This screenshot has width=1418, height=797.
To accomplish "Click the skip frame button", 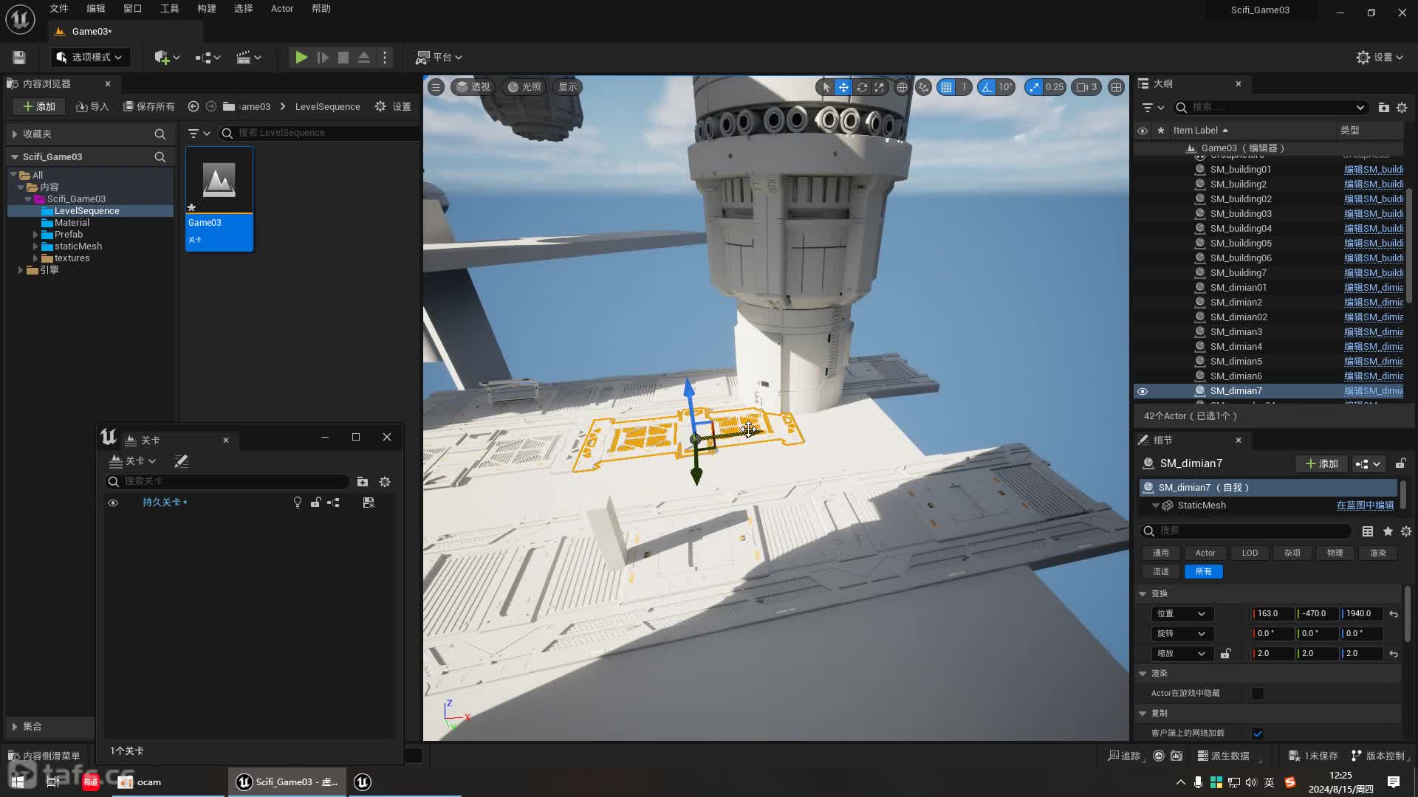I will (323, 58).
